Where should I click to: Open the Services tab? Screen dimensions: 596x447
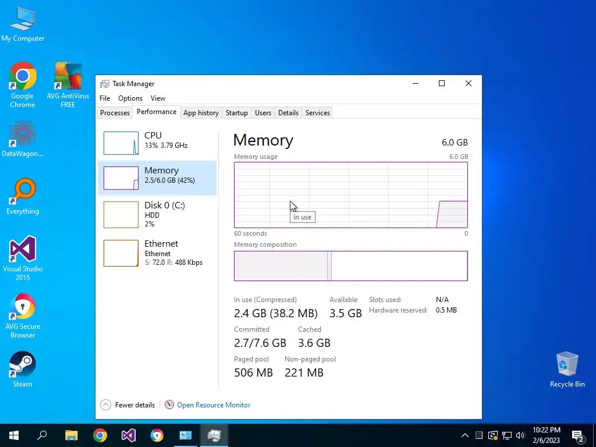318,113
